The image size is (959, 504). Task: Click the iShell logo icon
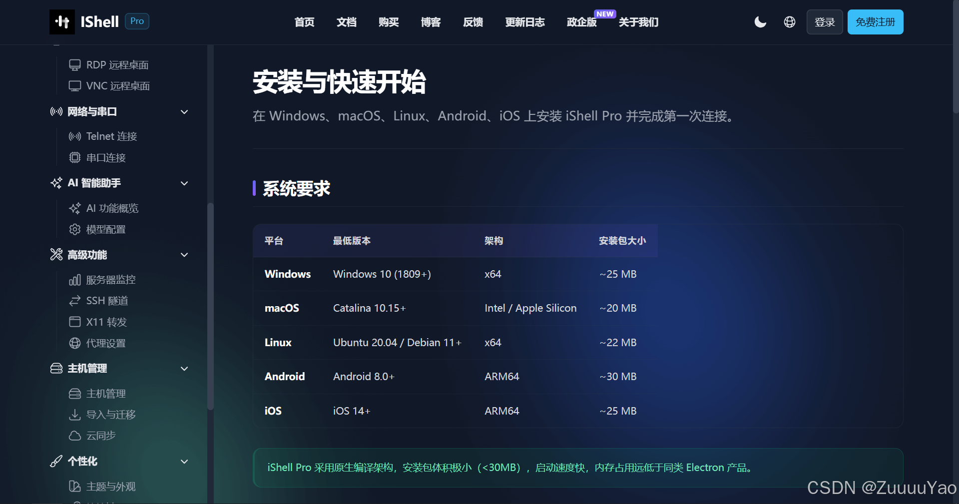62,22
